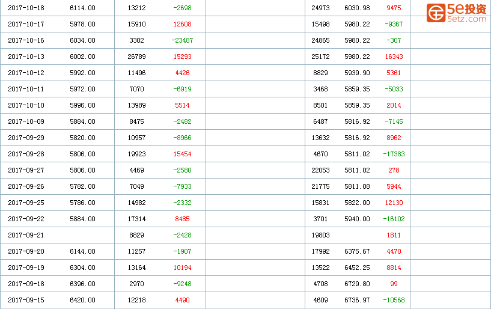Image resolution: width=491 pixels, height=309 pixels.
Task: Select the 2017-09-29 date cell
Action: point(26,138)
